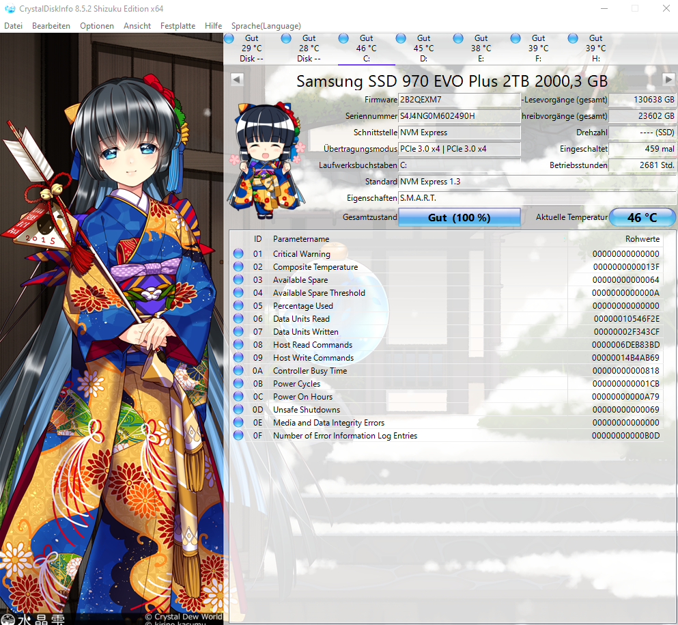Click the Betriebsstunden value 2681 Std.
This screenshot has height=625, width=678.
click(642, 165)
